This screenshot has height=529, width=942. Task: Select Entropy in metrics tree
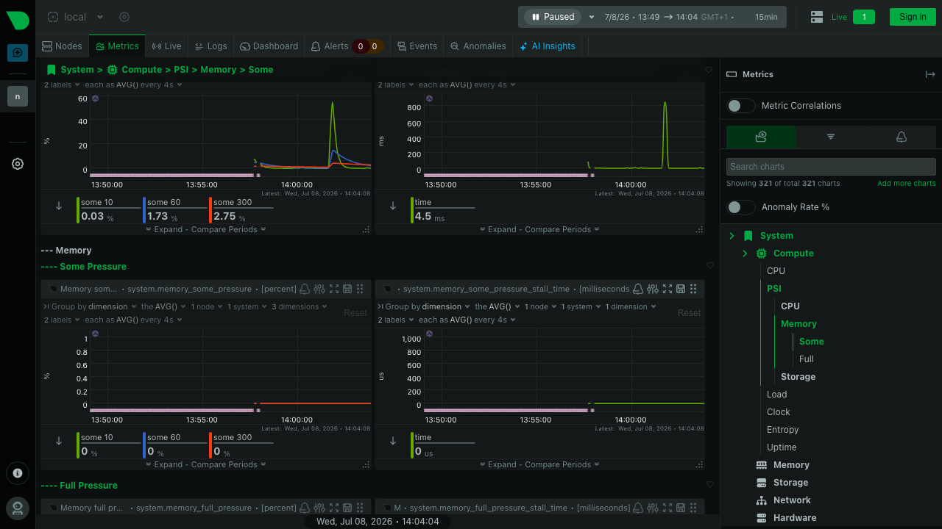coord(782,430)
